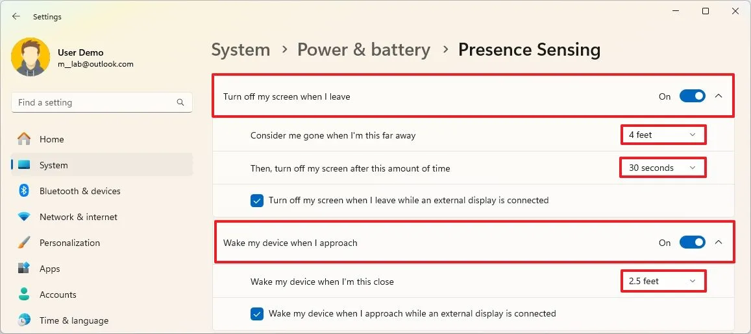The image size is (751, 334).
Task: Click the Accounts person icon
Action: coord(24,295)
